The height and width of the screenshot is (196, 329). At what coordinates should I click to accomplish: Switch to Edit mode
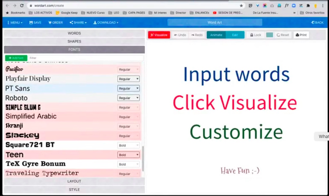pyautogui.click(x=235, y=35)
